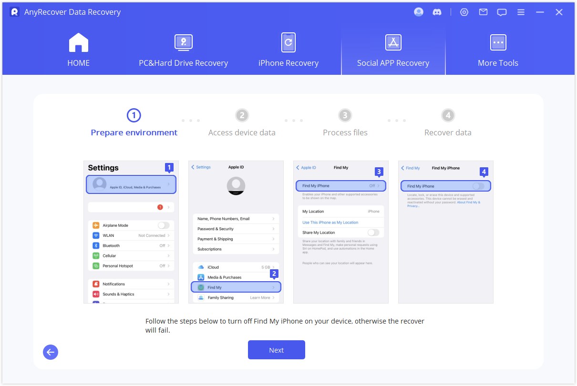Toggle the Share My Location switch
Screen dimensions: 577x386
[x=373, y=233]
